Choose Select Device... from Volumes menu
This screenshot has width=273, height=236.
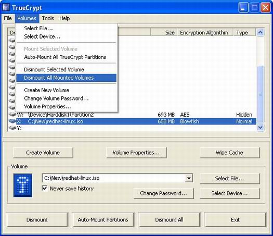click(x=67, y=36)
